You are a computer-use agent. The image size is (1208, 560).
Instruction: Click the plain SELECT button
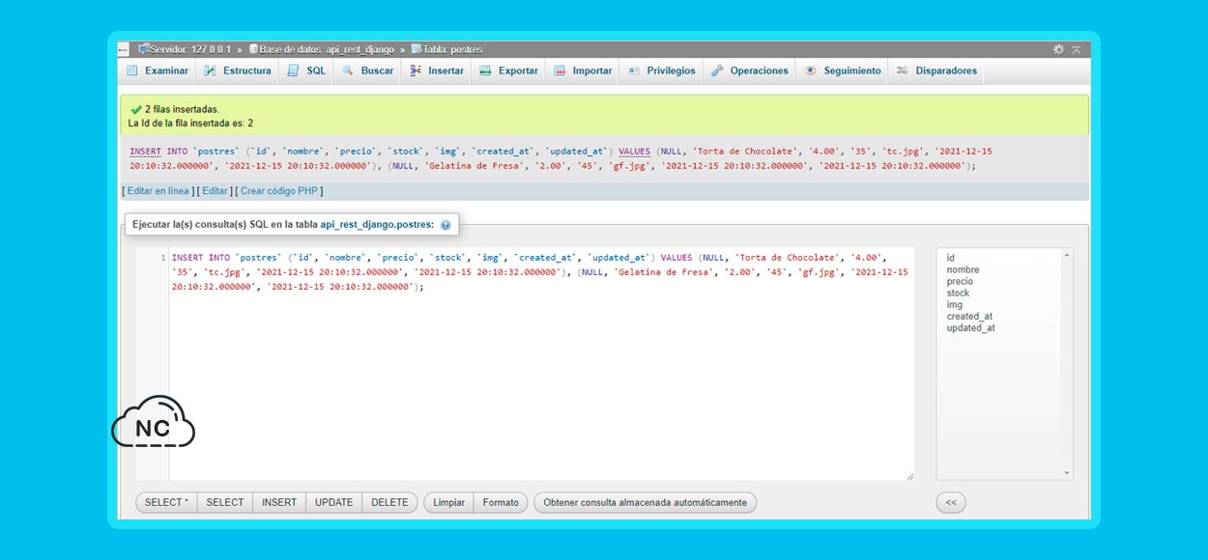click(225, 502)
